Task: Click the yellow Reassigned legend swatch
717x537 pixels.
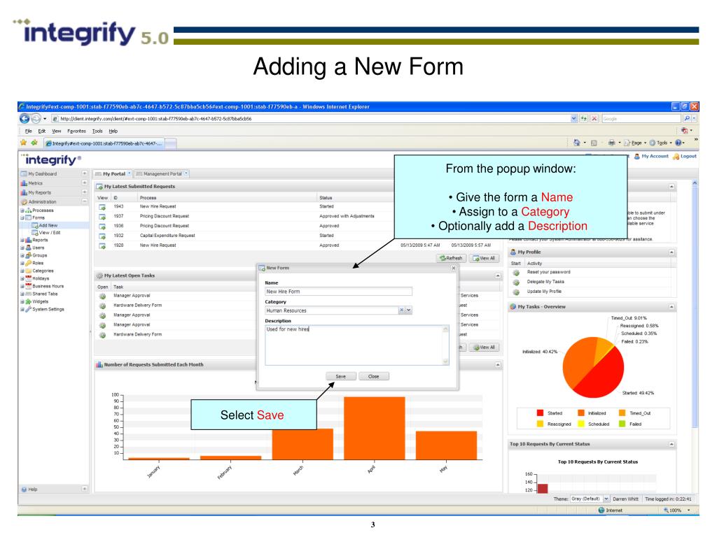Action: pos(540,424)
